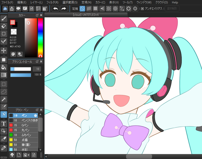The height and width of the screenshot is (159, 202).
Task: Click the brush size value field 10
Action: point(37,69)
